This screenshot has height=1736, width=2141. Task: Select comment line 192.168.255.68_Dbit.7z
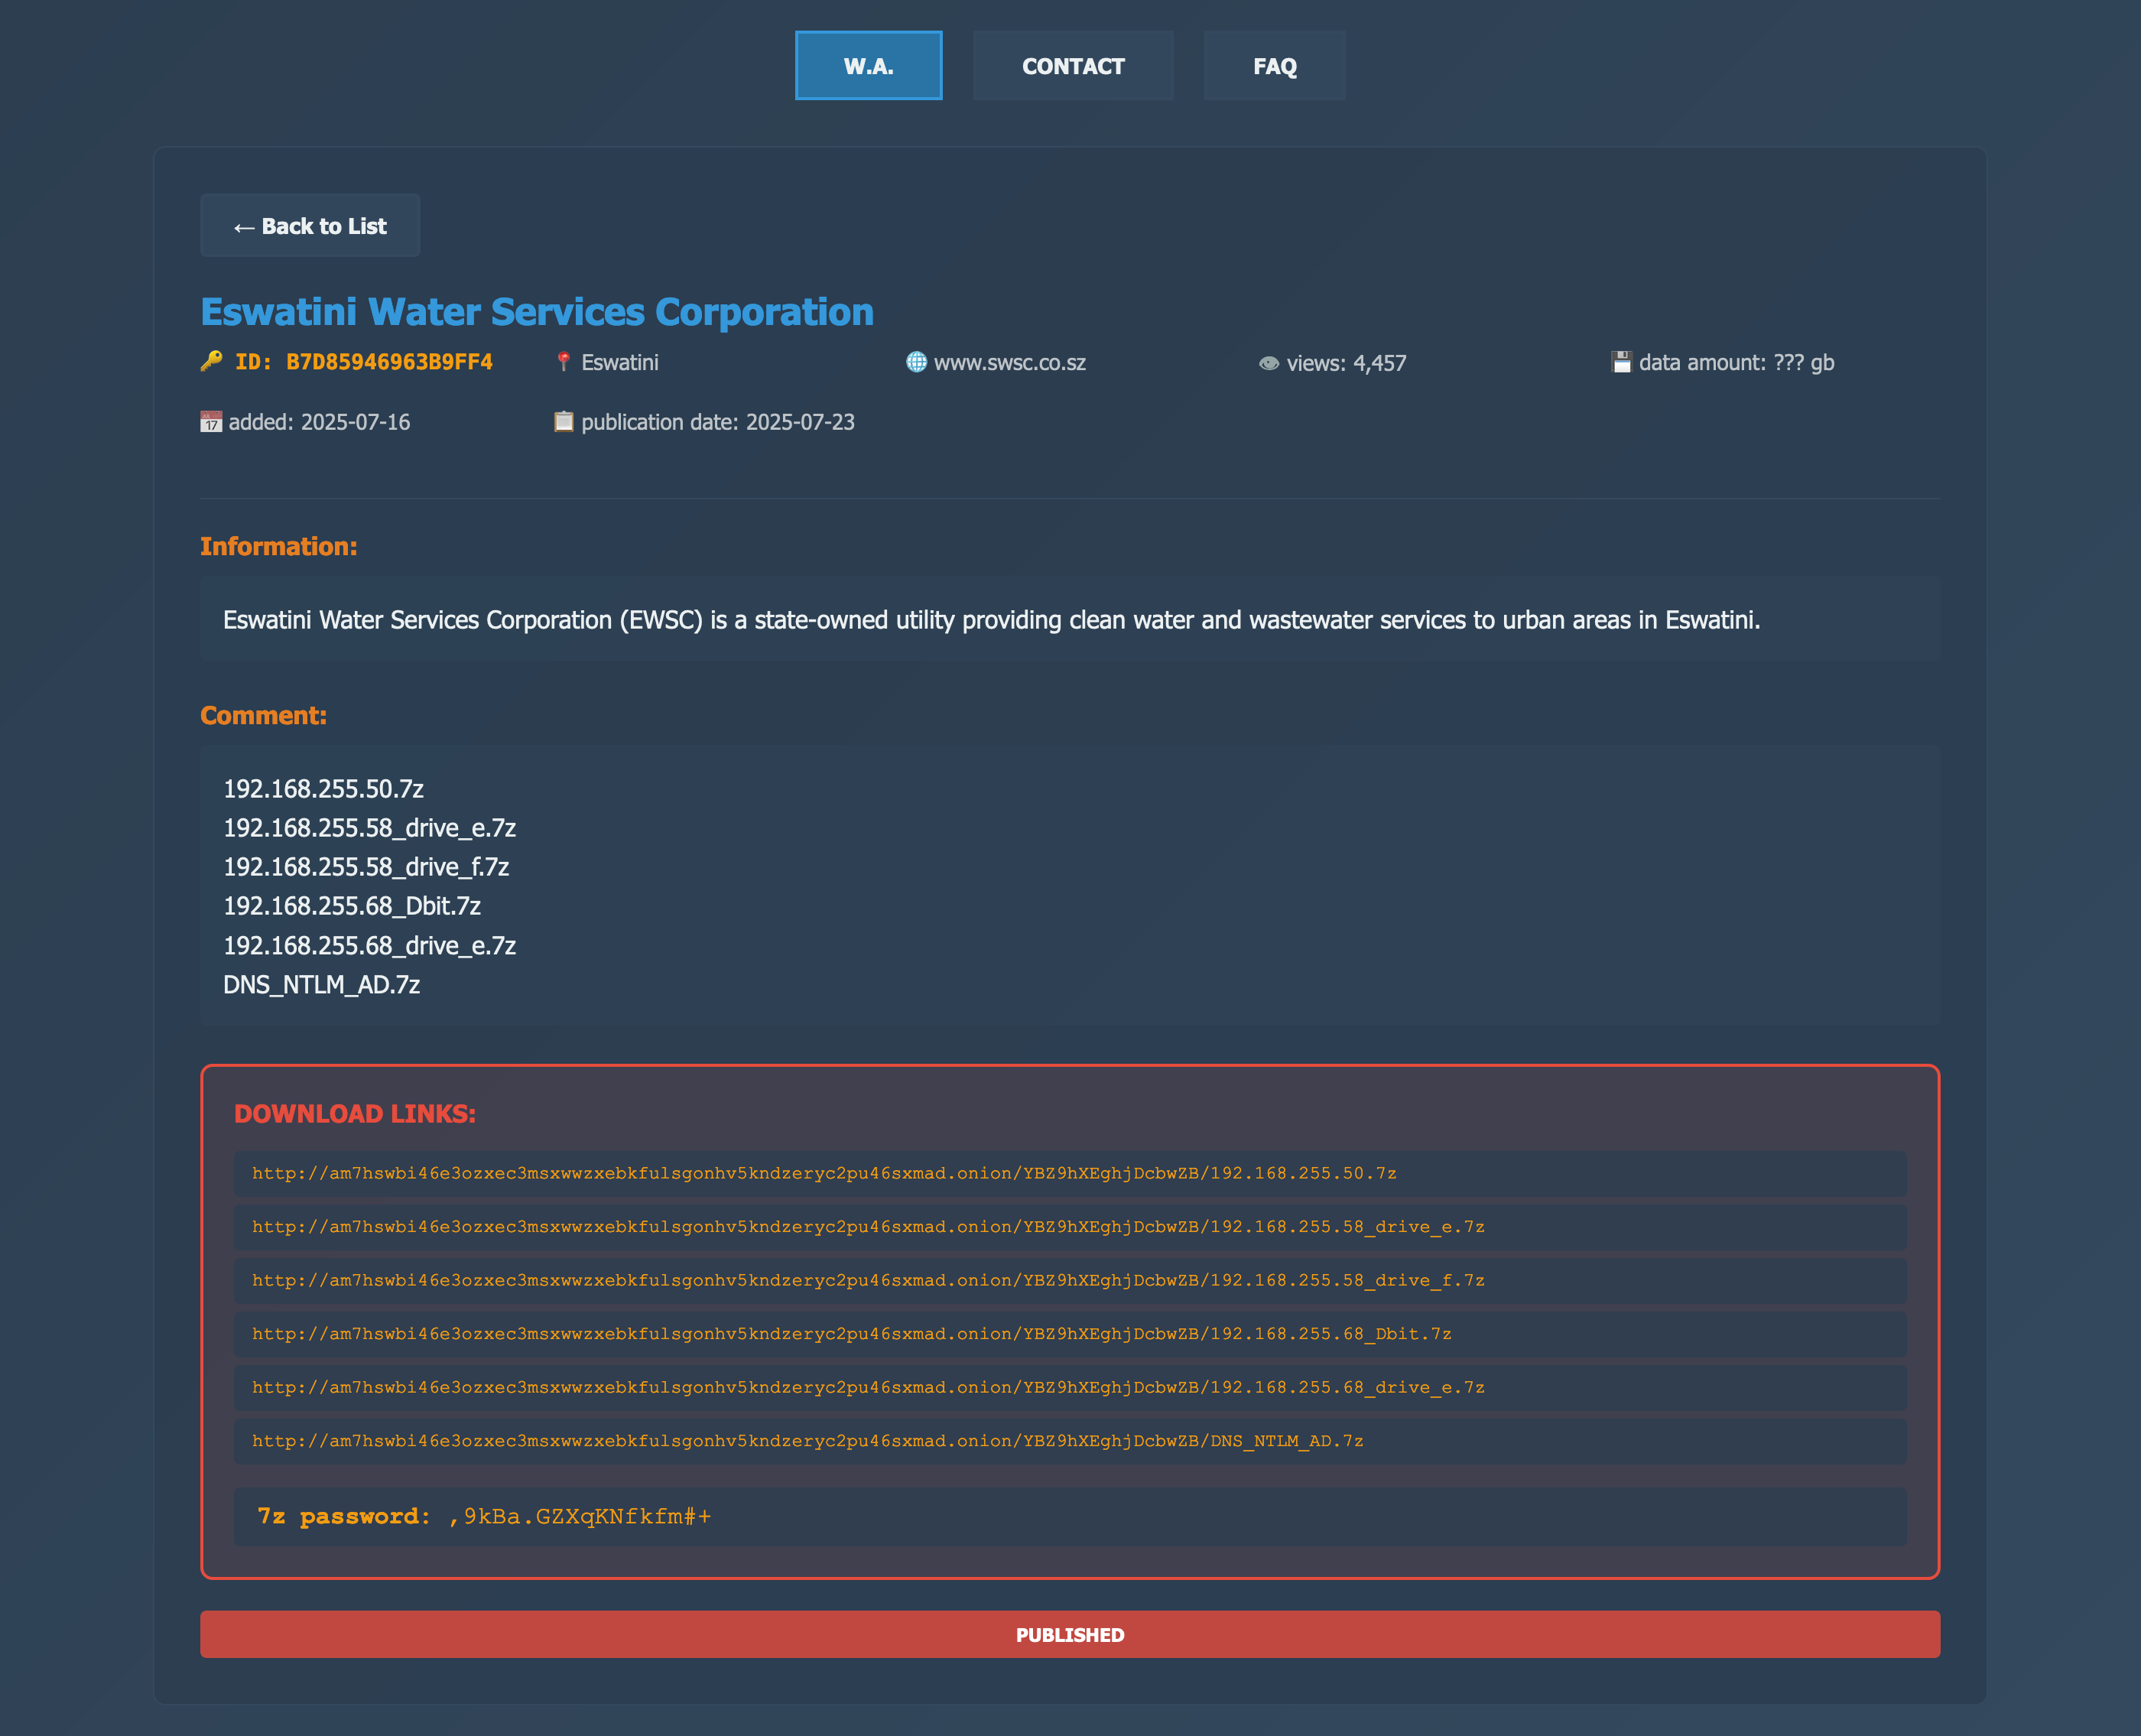(x=352, y=906)
